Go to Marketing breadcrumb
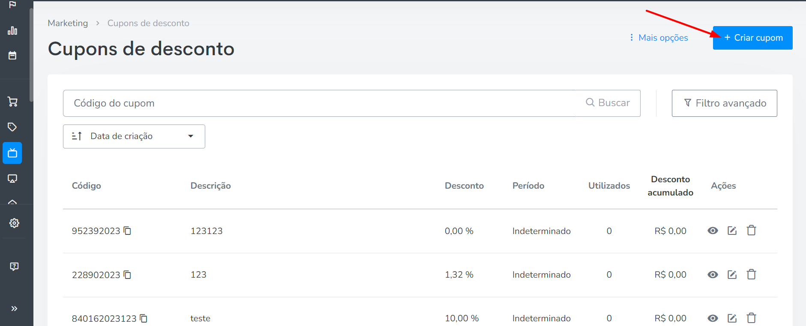Image resolution: width=806 pixels, height=326 pixels. 68,23
